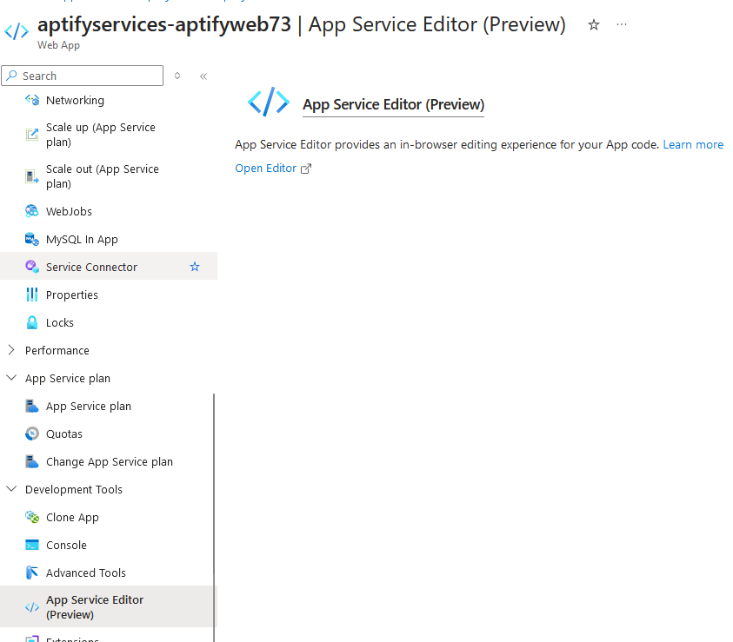733x642 pixels.
Task: Click the Change App Service plan icon
Action: (x=32, y=462)
